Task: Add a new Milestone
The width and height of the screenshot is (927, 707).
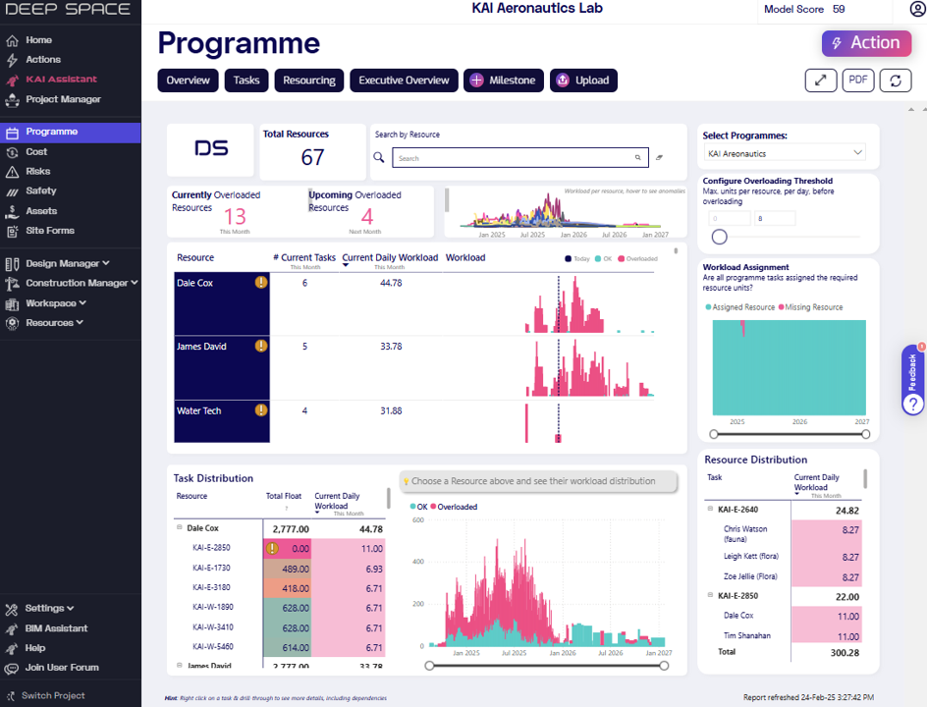Action: [504, 81]
